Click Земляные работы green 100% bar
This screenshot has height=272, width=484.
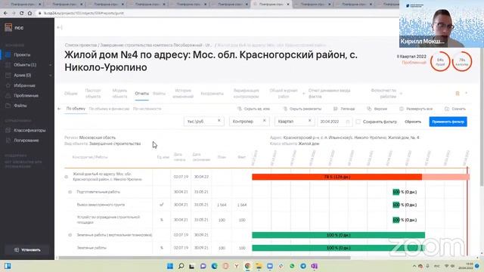pos(338,248)
